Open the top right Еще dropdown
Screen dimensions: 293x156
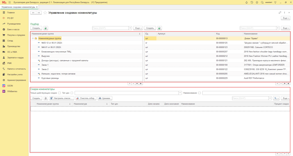click(286, 18)
